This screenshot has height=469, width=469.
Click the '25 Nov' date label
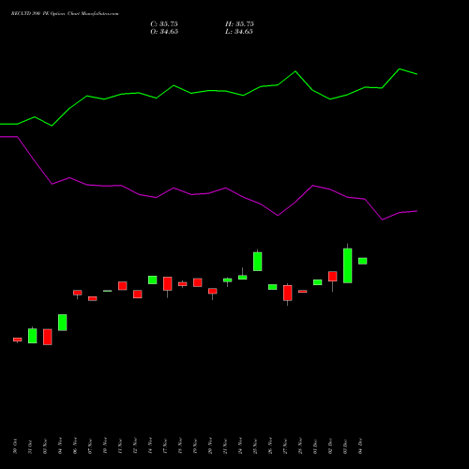click(x=255, y=446)
